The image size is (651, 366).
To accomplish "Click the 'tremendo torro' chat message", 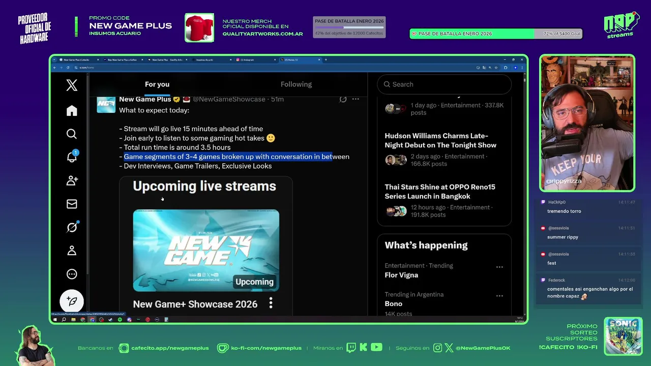I will (564, 211).
